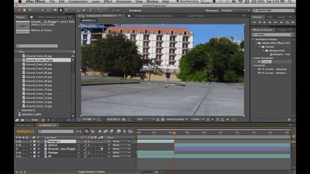Mute audio in Preview panel

point(281,23)
